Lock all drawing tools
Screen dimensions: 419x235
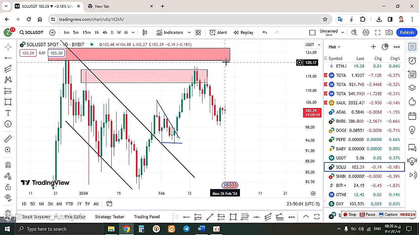8,187
